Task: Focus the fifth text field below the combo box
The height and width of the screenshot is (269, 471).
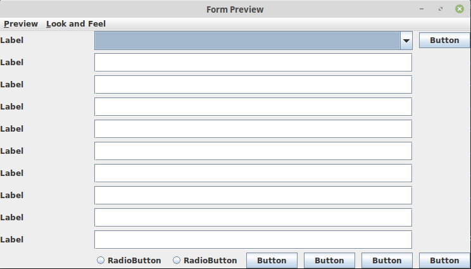Action: coord(253,151)
